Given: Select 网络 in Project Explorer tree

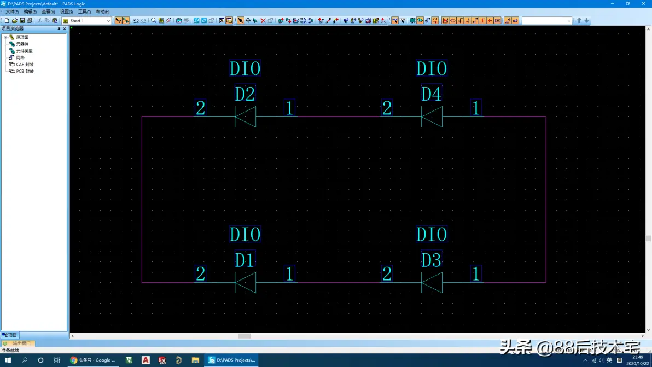Looking at the screenshot, I should pos(20,57).
